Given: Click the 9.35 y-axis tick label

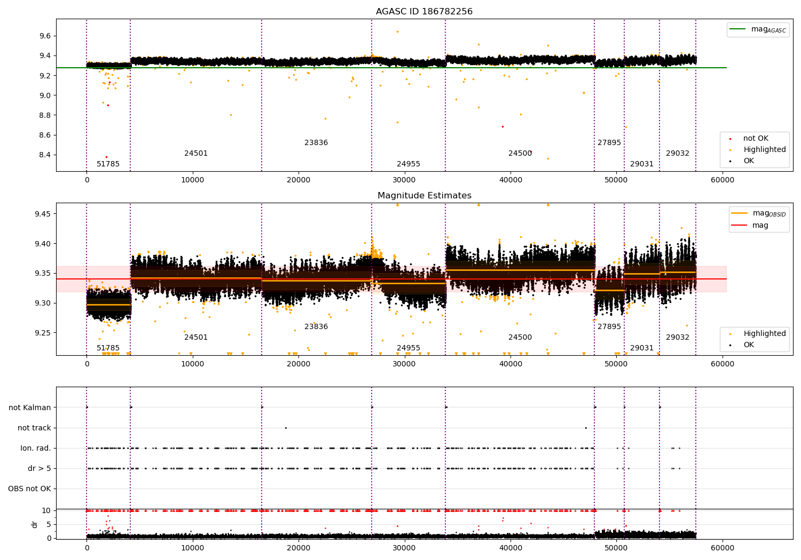Looking at the screenshot, I should coord(43,274).
